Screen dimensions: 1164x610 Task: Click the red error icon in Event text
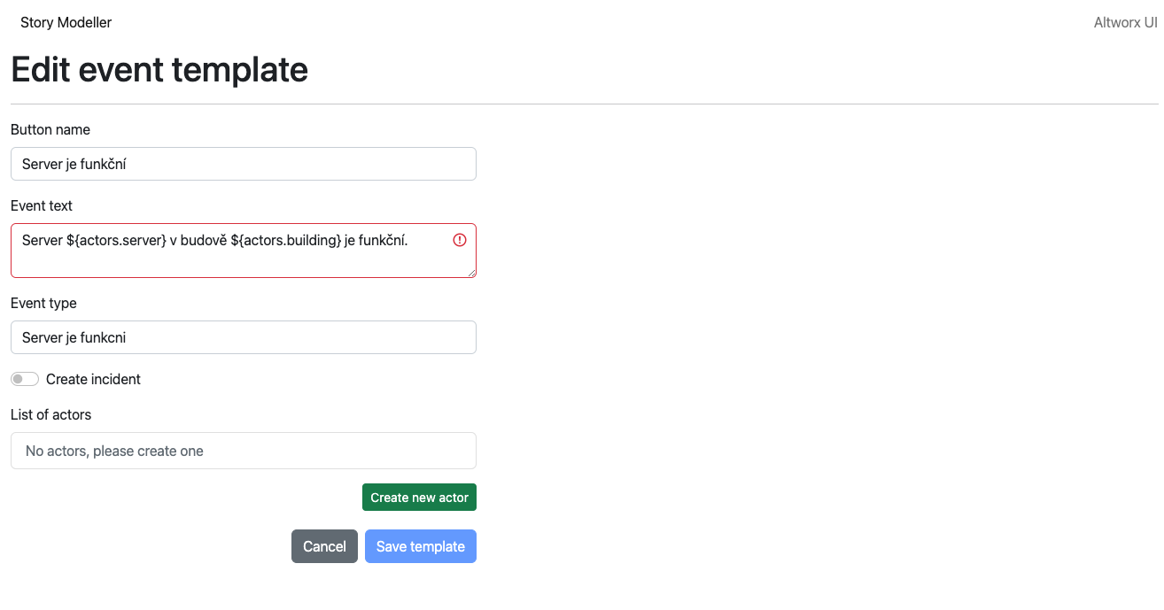(460, 240)
